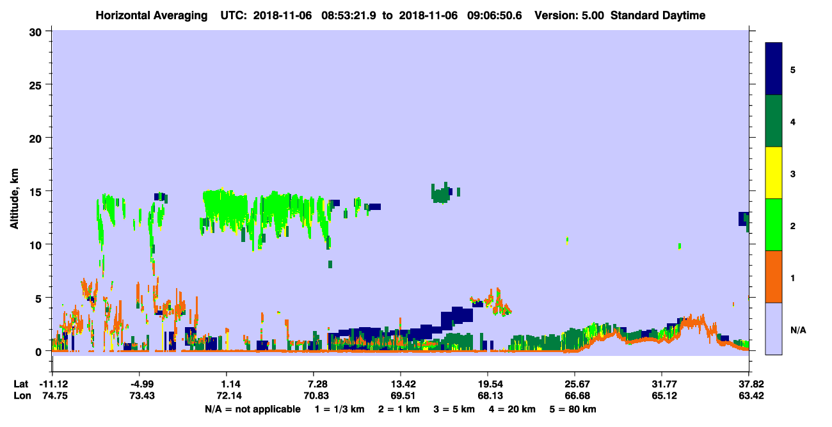Click latitude value -4.99
The width and height of the screenshot is (832, 427).
tap(140, 384)
